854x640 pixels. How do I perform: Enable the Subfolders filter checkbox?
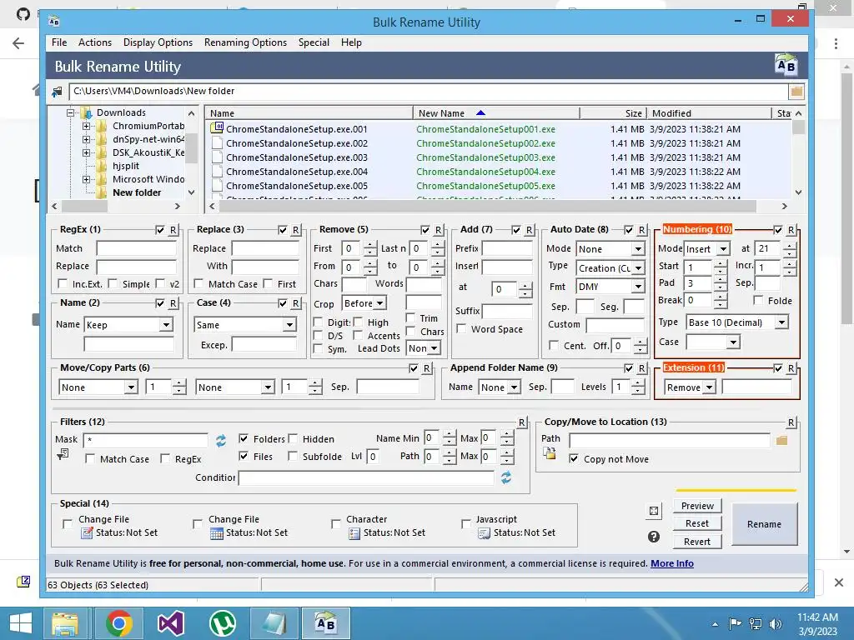[293, 456]
